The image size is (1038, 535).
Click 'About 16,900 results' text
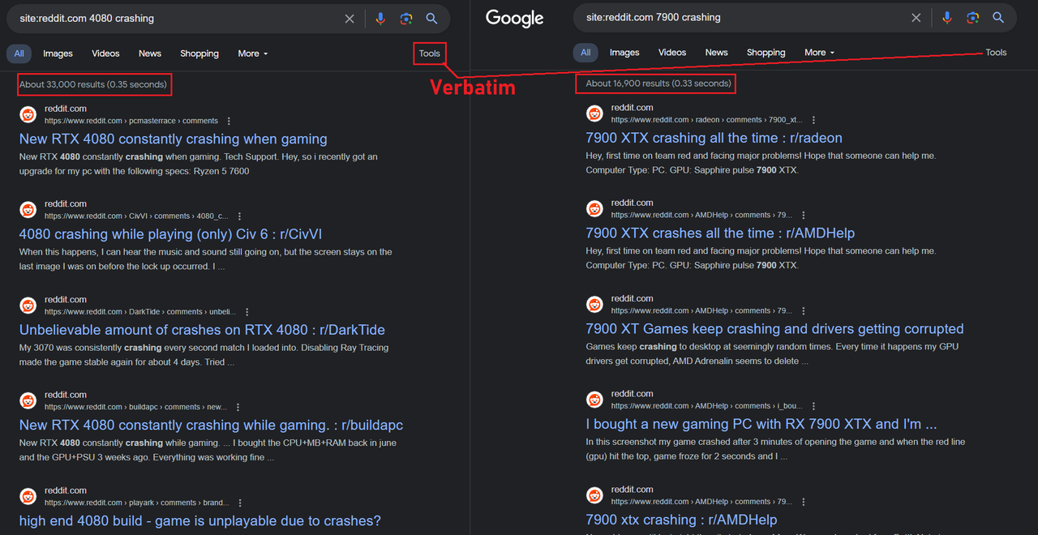click(x=658, y=83)
